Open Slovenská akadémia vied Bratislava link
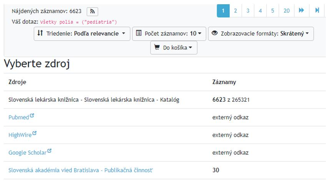Viewport: 327px width, 182px height. coord(83,170)
